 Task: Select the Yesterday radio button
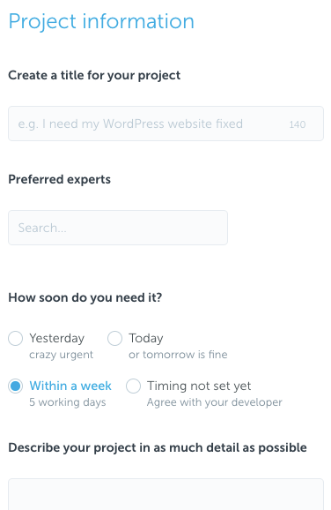pyautogui.click(x=15, y=338)
